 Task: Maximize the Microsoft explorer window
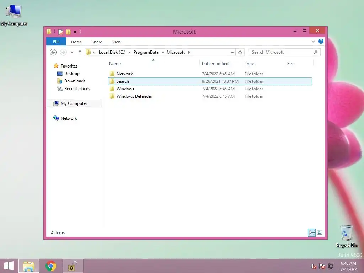305,31
